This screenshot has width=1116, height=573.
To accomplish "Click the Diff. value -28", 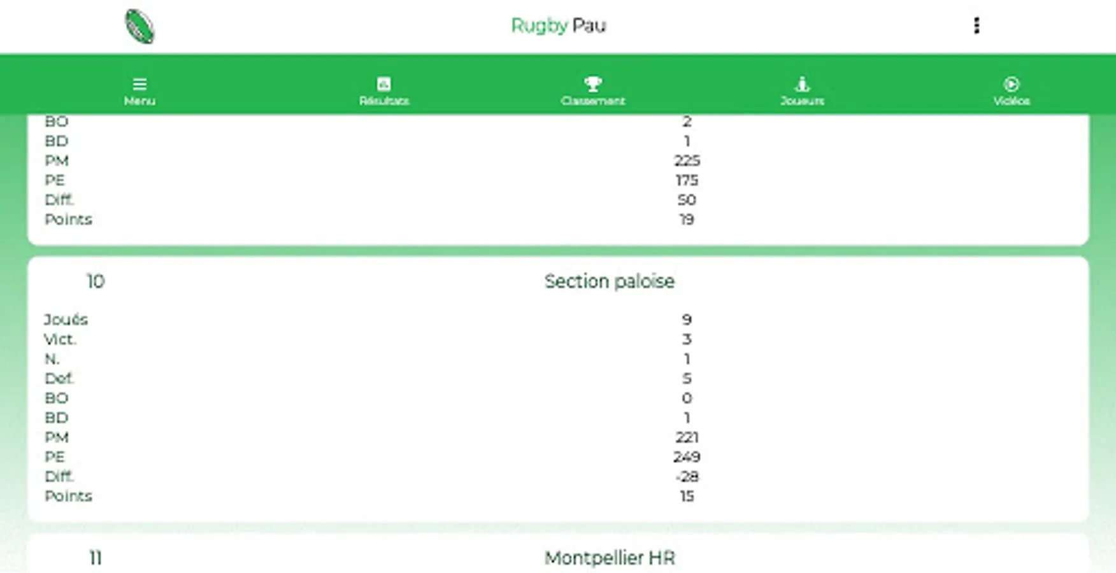I will 686,476.
